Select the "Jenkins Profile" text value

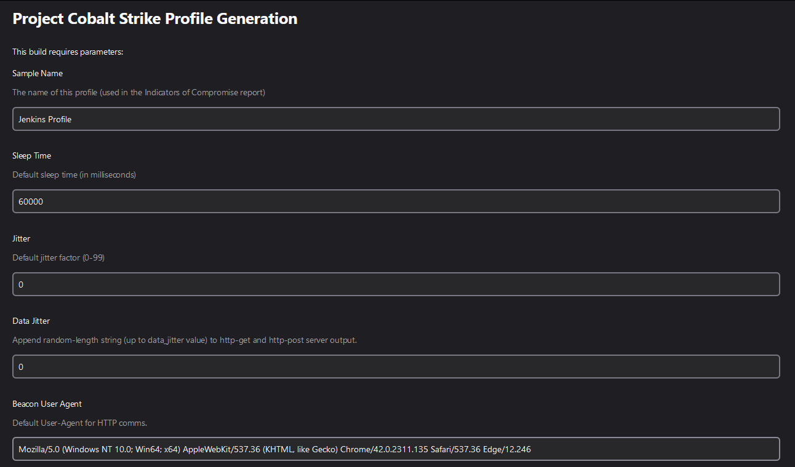pos(45,119)
